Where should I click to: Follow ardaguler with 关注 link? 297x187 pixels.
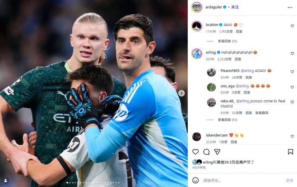pyautogui.click(x=235, y=7)
